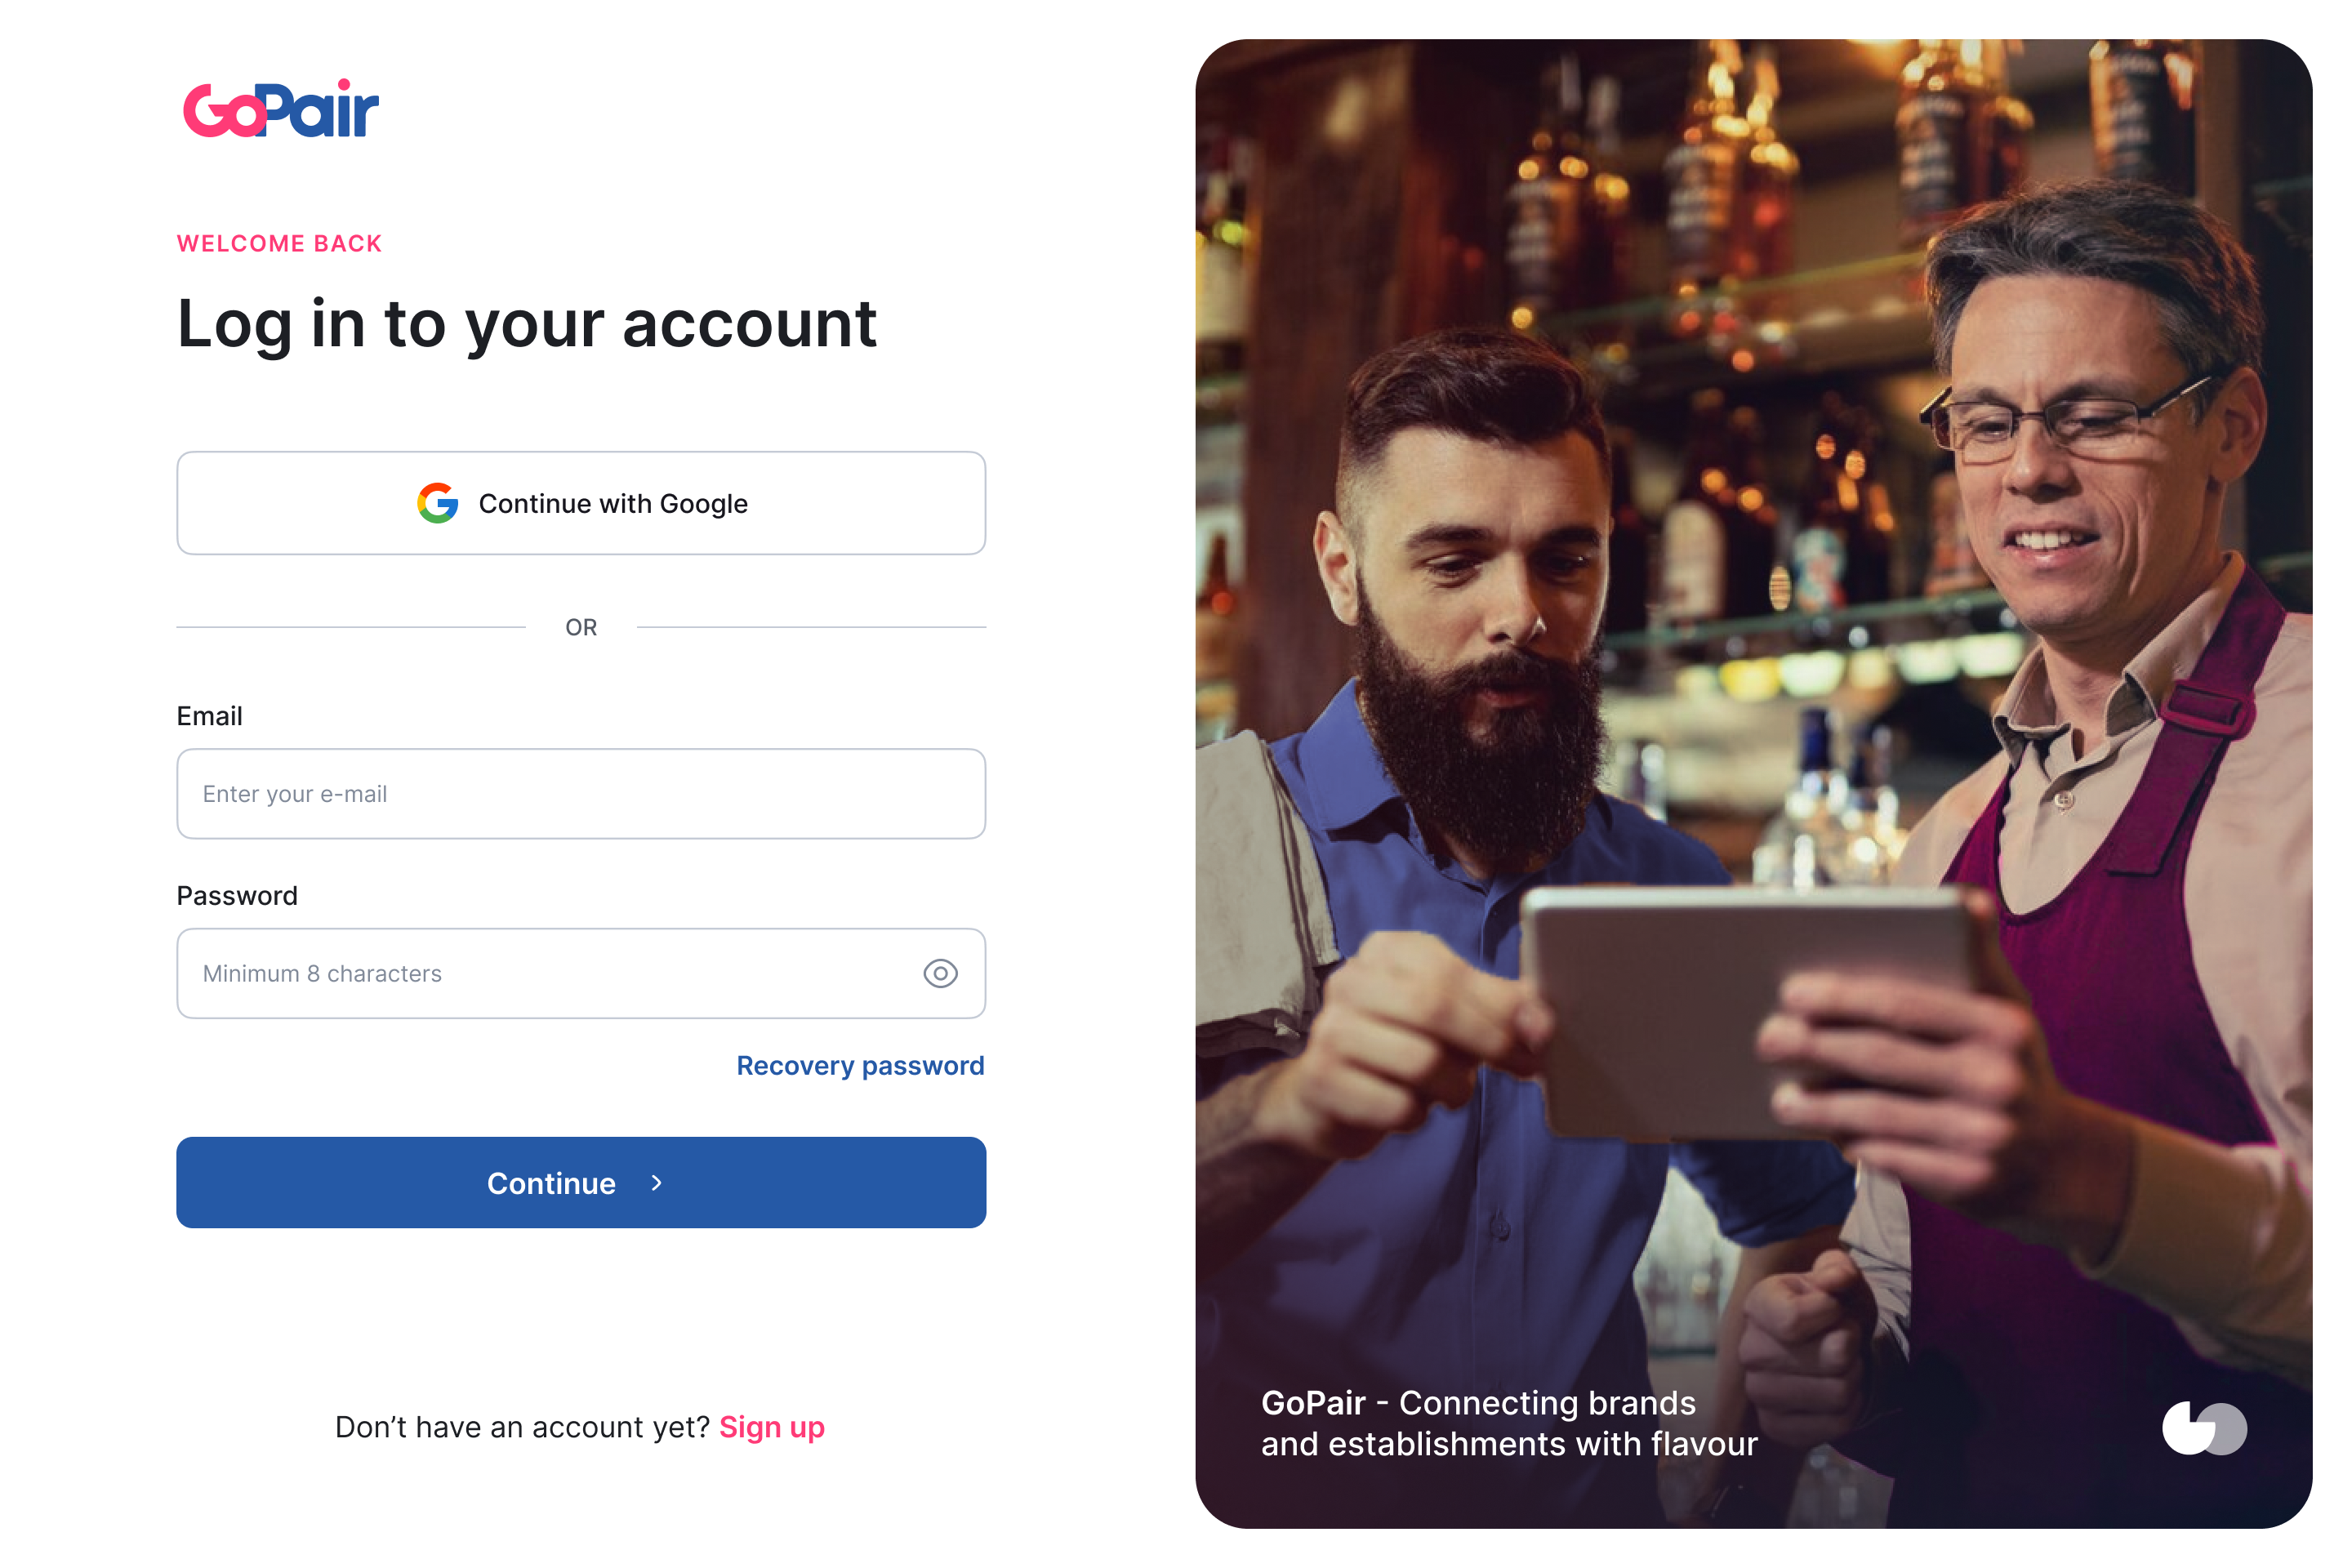Click the Don't have an account yet text

522,1427
